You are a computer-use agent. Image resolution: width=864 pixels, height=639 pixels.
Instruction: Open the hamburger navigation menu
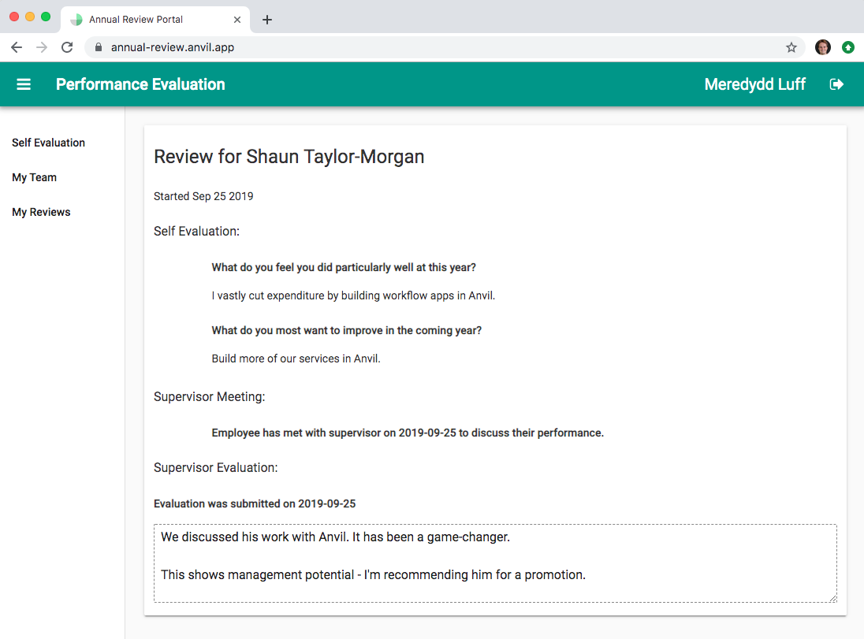pos(23,84)
